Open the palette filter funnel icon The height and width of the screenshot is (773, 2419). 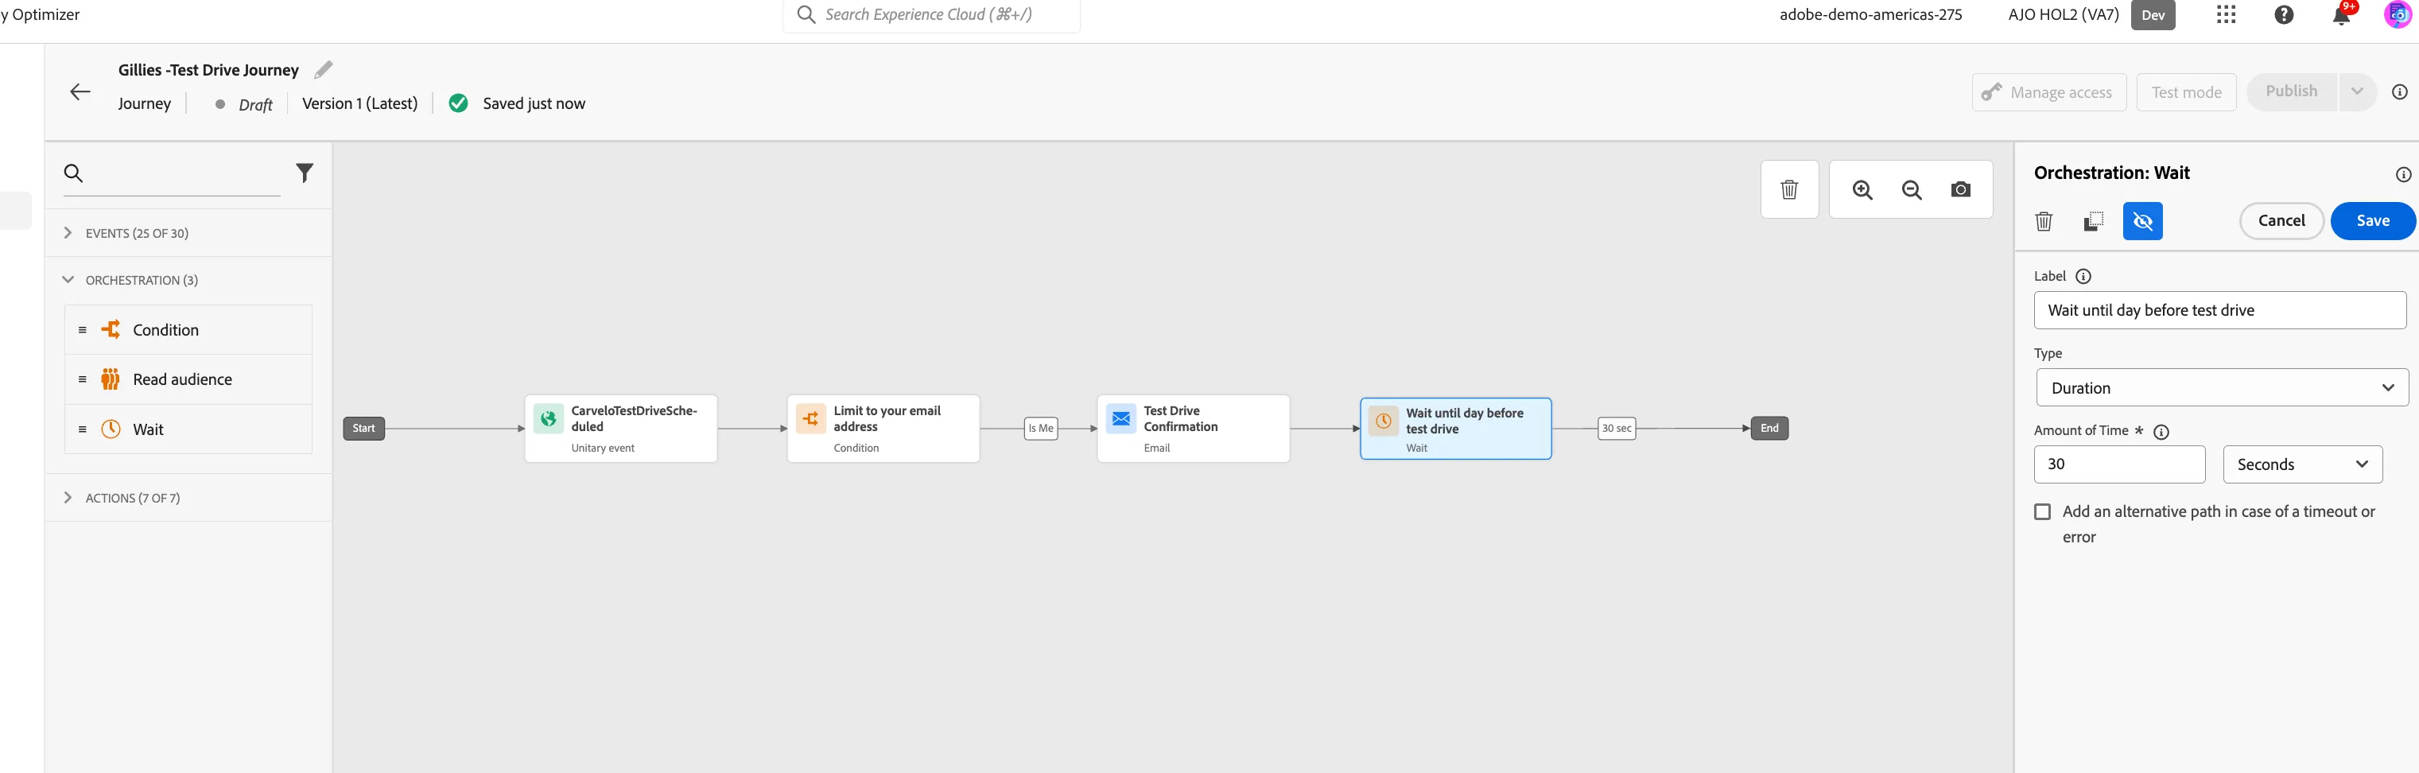(305, 173)
